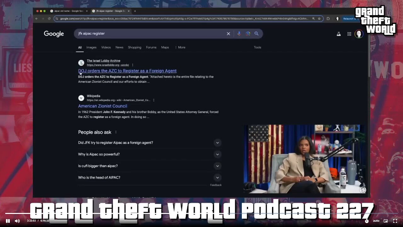This screenshot has width=403, height=227.
Task: Mute the video volume speaker icon
Action: pyautogui.click(x=17, y=221)
